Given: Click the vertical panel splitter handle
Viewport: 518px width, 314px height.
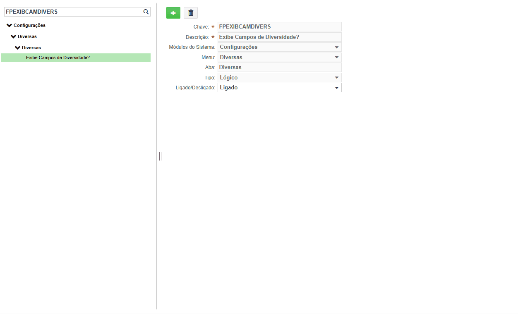Looking at the screenshot, I should point(160,156).
